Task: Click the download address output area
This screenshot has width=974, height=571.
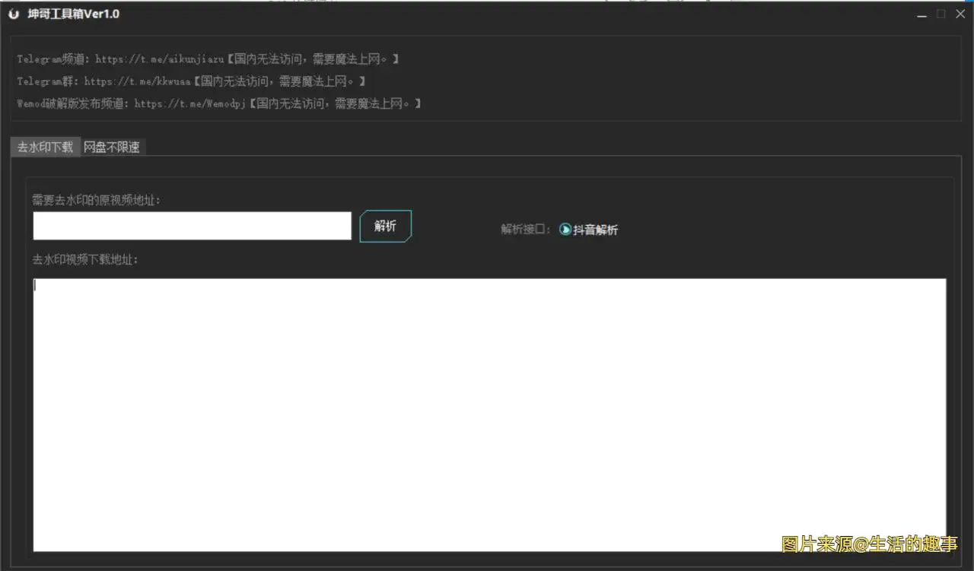Action: [487, 414]
